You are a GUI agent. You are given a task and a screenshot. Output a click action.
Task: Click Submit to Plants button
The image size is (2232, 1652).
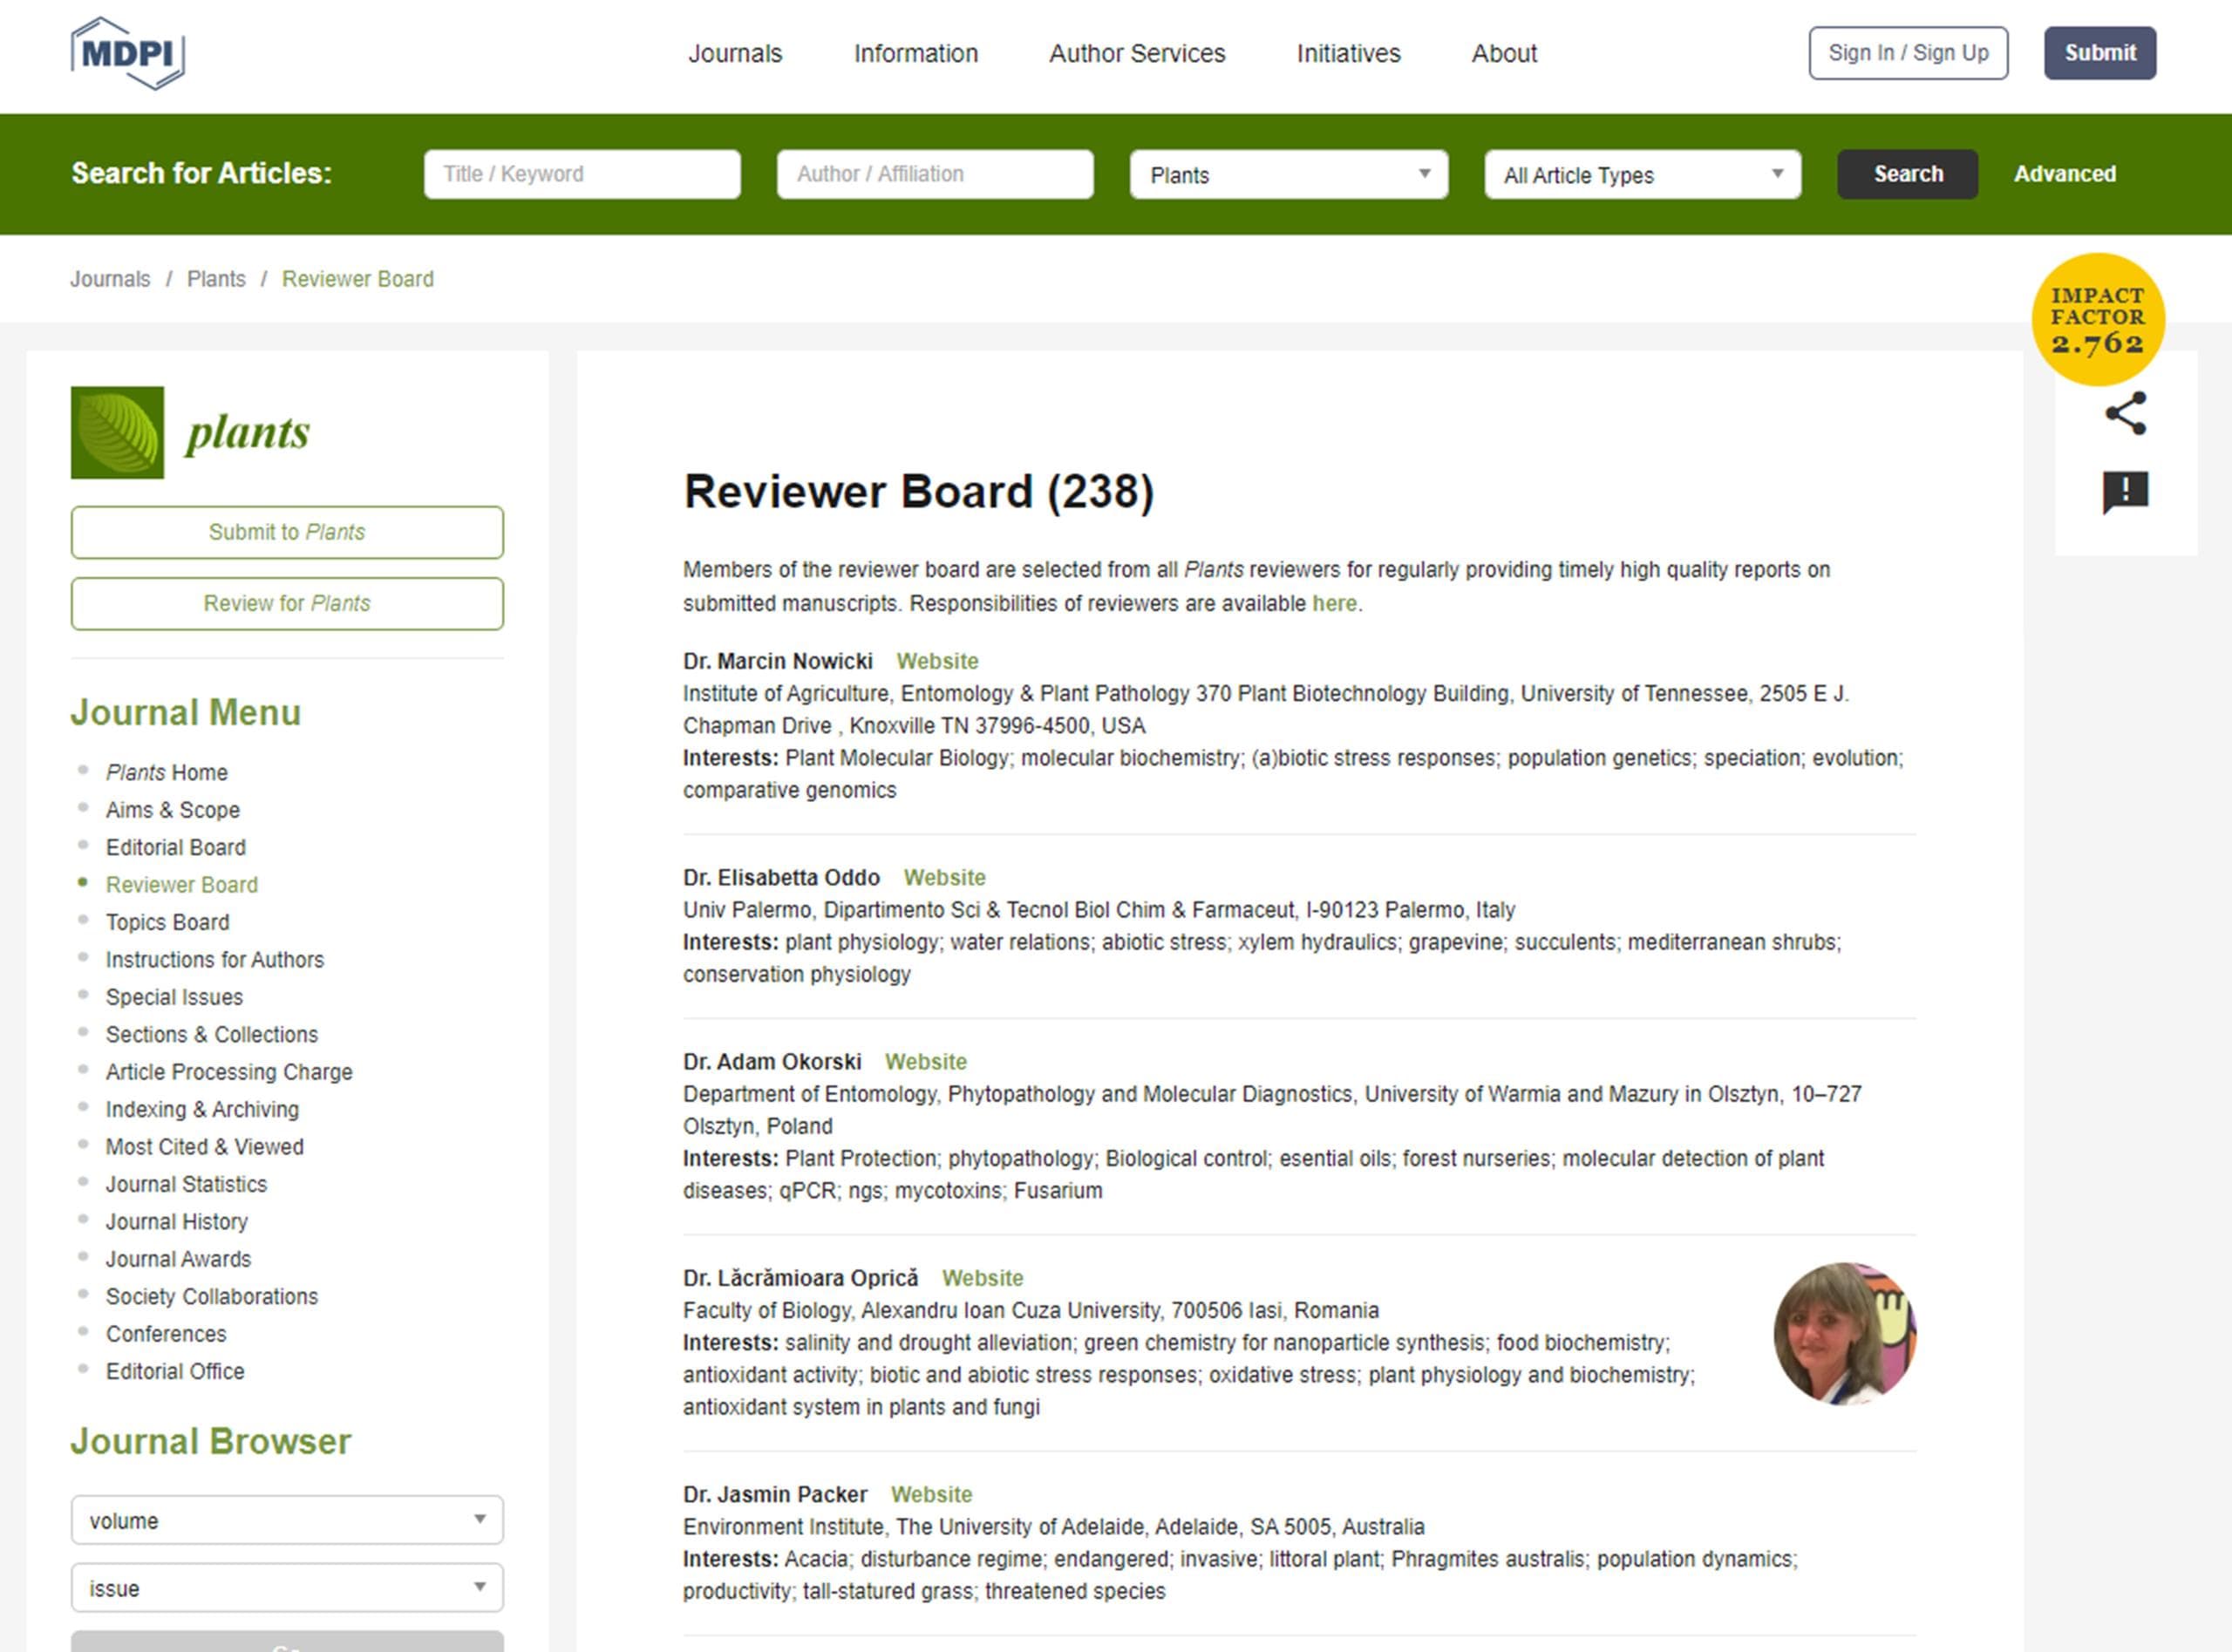(287, 532)
